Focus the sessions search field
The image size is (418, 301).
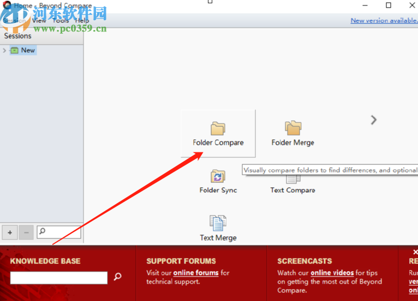click(x=59, y=232)
